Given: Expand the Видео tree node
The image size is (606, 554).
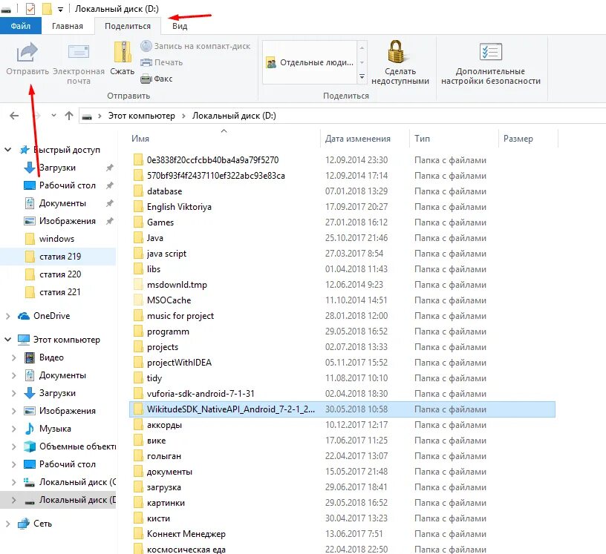Looking at the screenshot, I should pyautogui.click(x=14, y=357).
